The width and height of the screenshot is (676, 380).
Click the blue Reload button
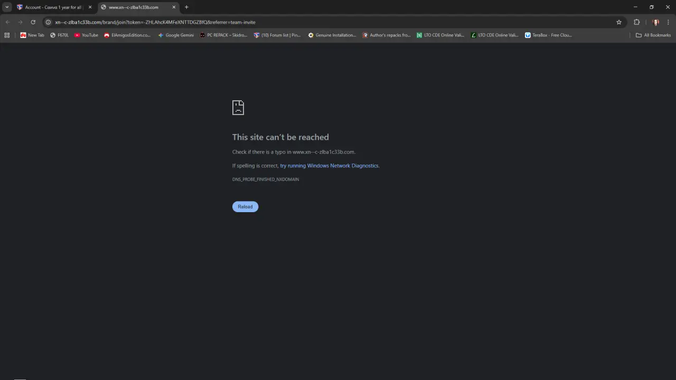(245, 206)
